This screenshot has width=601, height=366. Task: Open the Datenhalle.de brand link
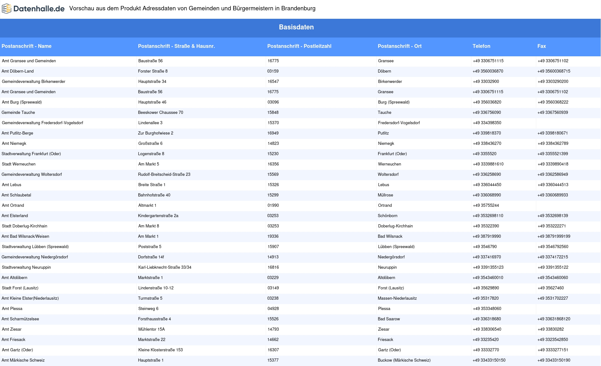tap(33, 9)
